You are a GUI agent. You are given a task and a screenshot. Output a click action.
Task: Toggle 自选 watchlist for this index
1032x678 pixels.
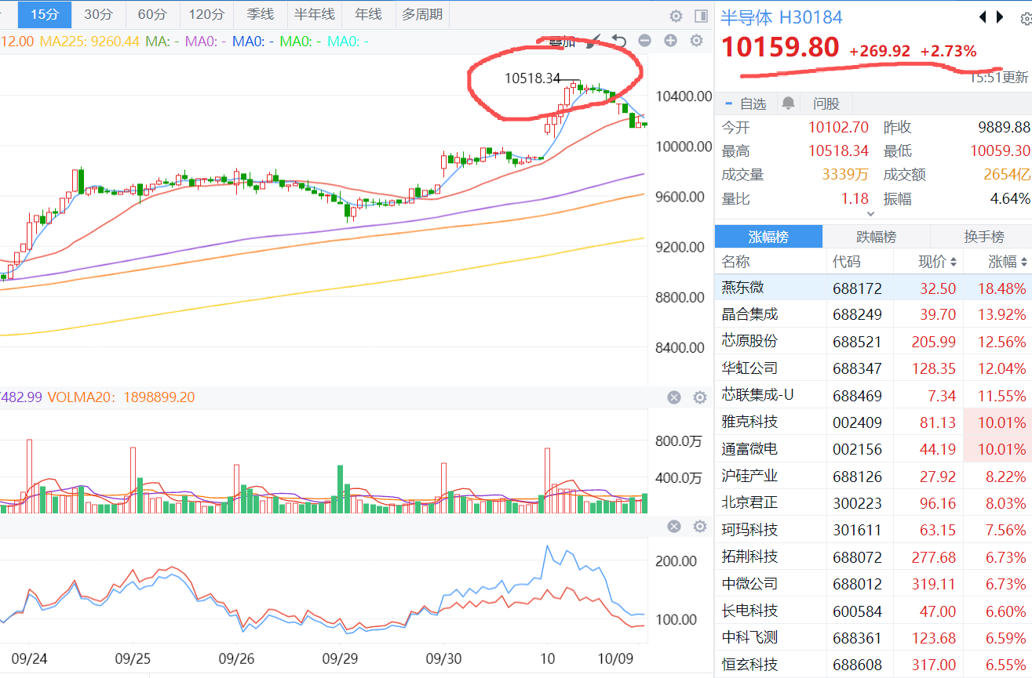coord(745,103)
